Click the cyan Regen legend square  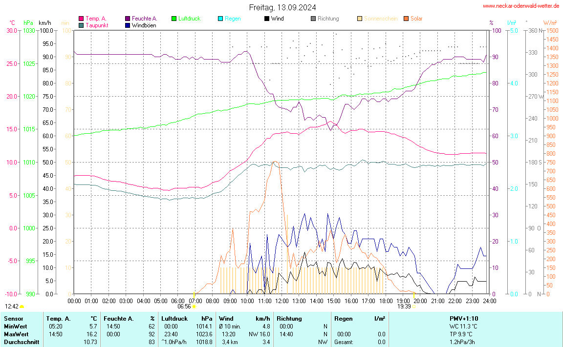(x=220, y=19)
